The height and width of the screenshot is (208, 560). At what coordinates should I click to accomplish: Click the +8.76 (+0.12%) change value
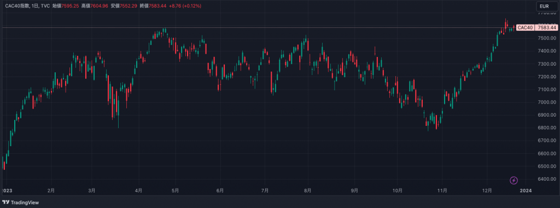click(185, 6)
